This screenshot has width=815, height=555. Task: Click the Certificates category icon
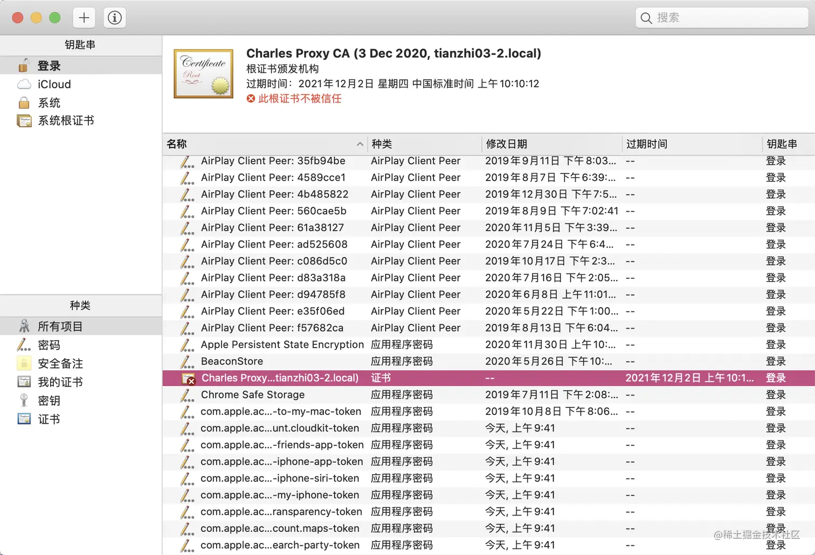click(x=24, y=419)
